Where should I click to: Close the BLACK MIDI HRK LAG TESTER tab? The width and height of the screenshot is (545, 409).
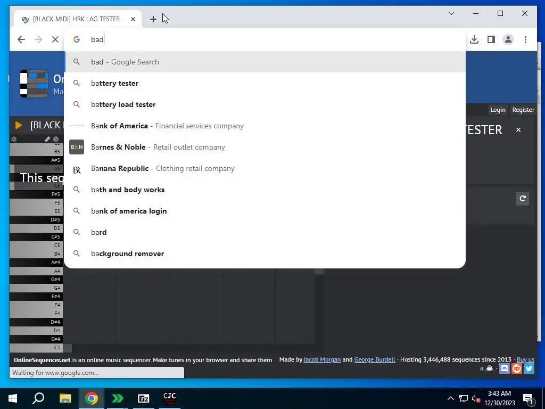point(133,19)
